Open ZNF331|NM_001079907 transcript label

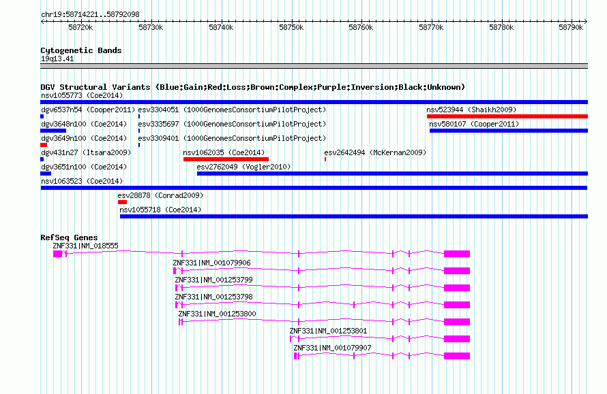332,348
